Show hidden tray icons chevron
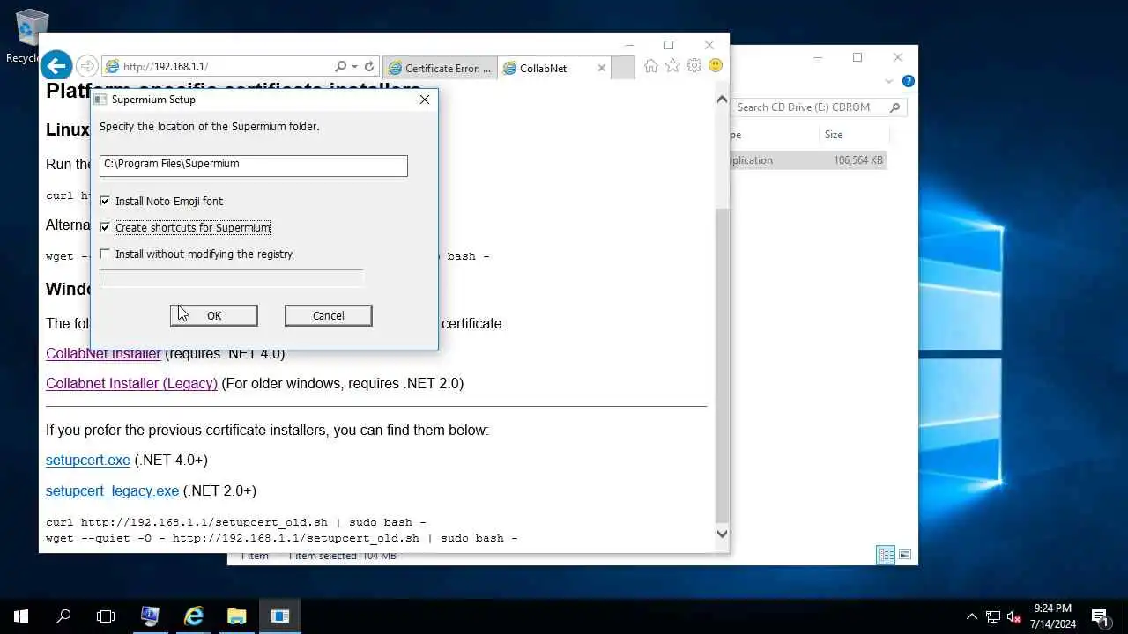Viewport: 1128px width, 634px height. 972,616
